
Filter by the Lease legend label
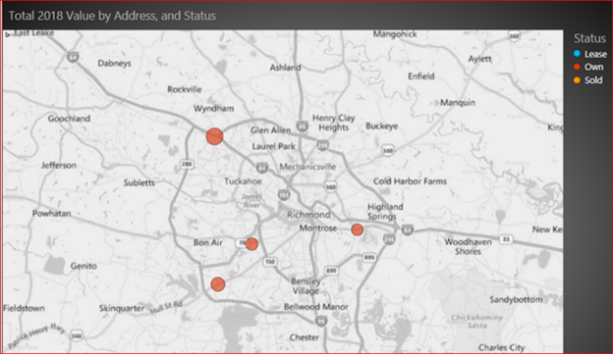point(595,54)
